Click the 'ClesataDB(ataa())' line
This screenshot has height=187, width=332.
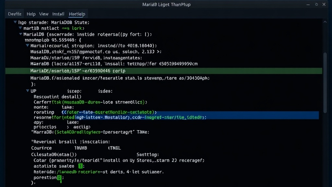(54, 155)
